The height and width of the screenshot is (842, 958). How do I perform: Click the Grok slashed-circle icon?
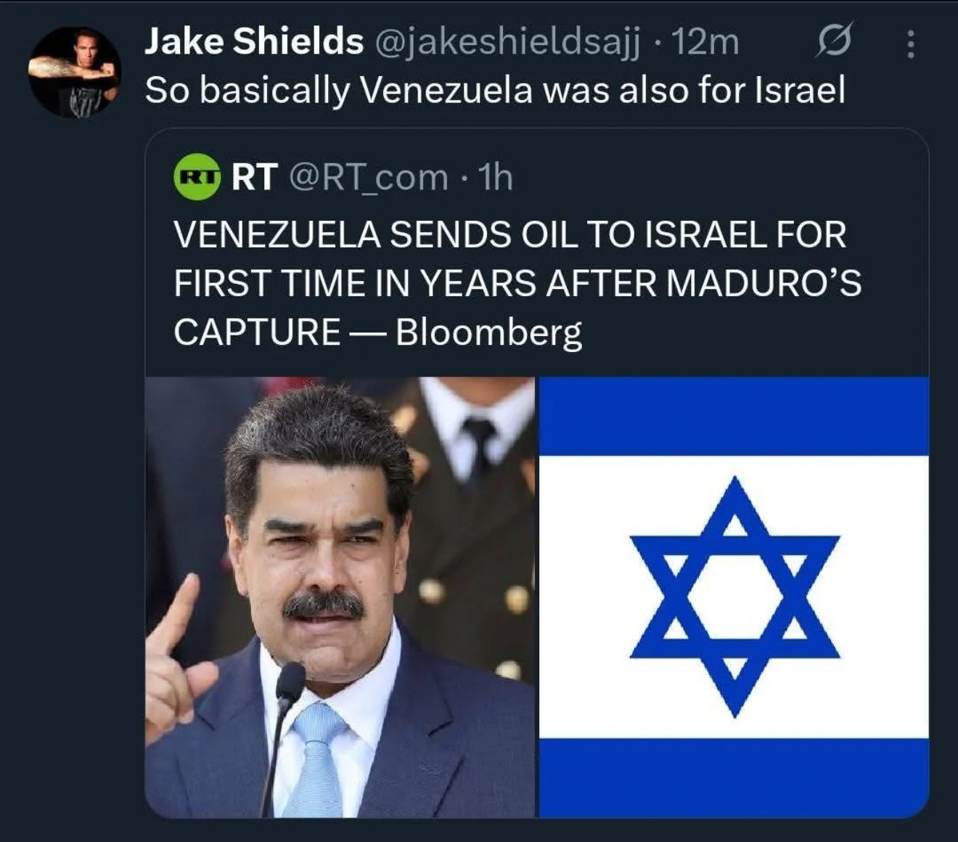point(832,42)
